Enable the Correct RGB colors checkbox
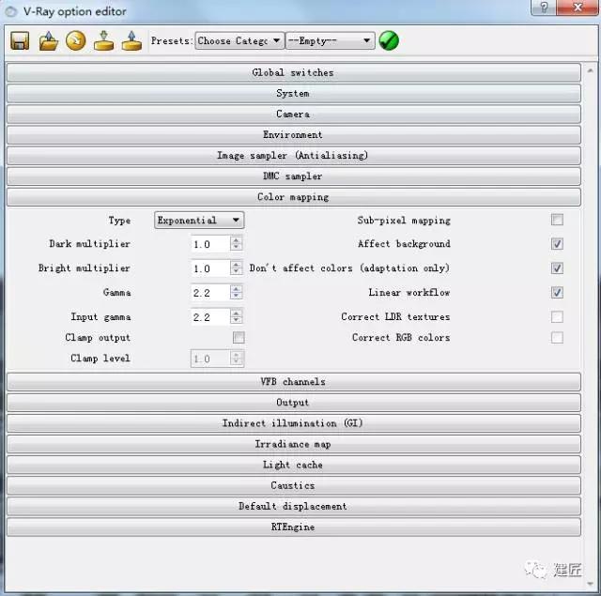Image resolution: width=601 pixels, height=596 pixels. [x=557, y=338]
